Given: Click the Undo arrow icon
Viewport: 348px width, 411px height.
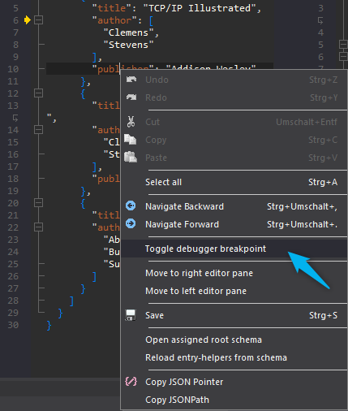Looking at the screenshot, I should tap(131, 80).
